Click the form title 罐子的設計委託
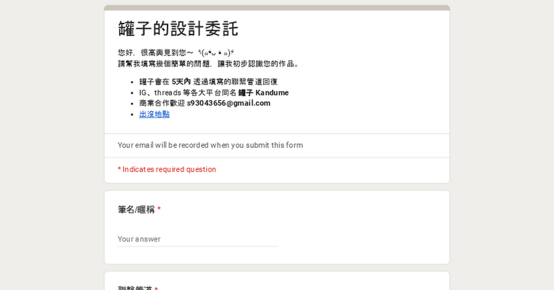Image resolution: width=554 pixels, height=290 pixels. click(178, 29)
